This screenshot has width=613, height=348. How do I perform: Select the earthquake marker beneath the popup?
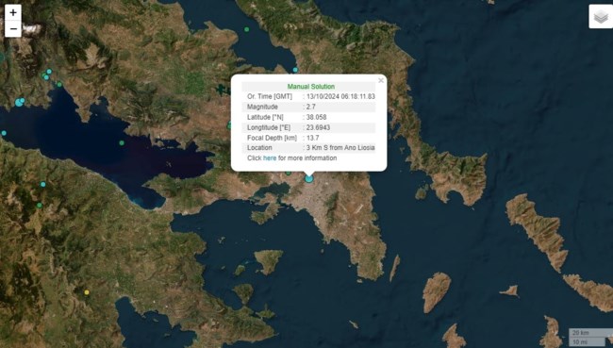pos(308,178)
